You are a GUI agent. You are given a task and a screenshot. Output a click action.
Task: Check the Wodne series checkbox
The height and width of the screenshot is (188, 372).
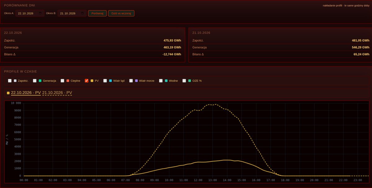point(161,81)
